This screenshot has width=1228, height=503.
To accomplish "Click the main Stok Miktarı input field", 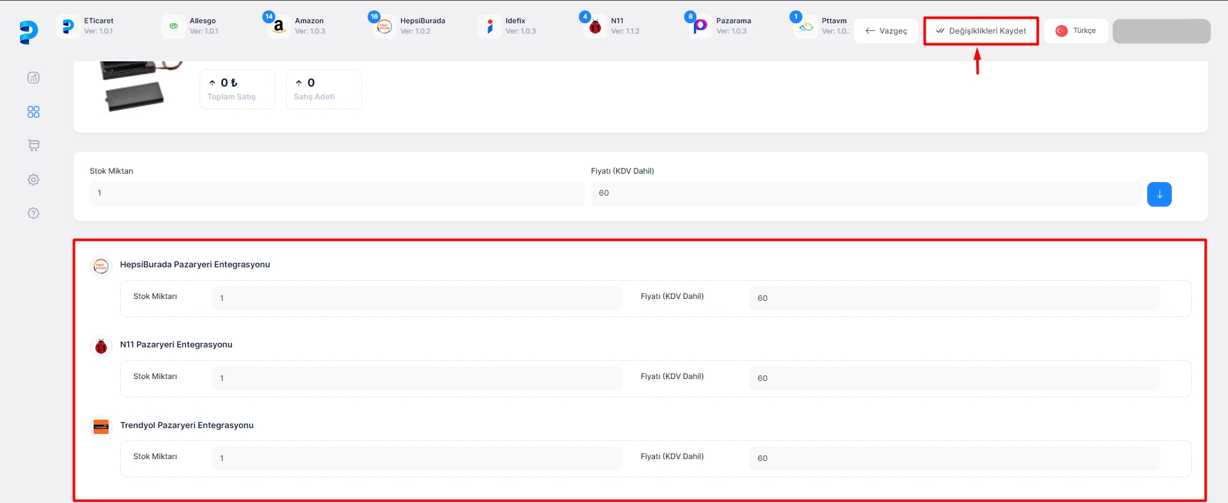I will pyautogui.click(x=337, y=193).
